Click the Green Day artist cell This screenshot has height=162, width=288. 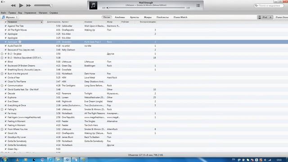(67, 66)
